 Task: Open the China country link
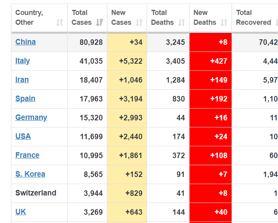coord(26,42)
